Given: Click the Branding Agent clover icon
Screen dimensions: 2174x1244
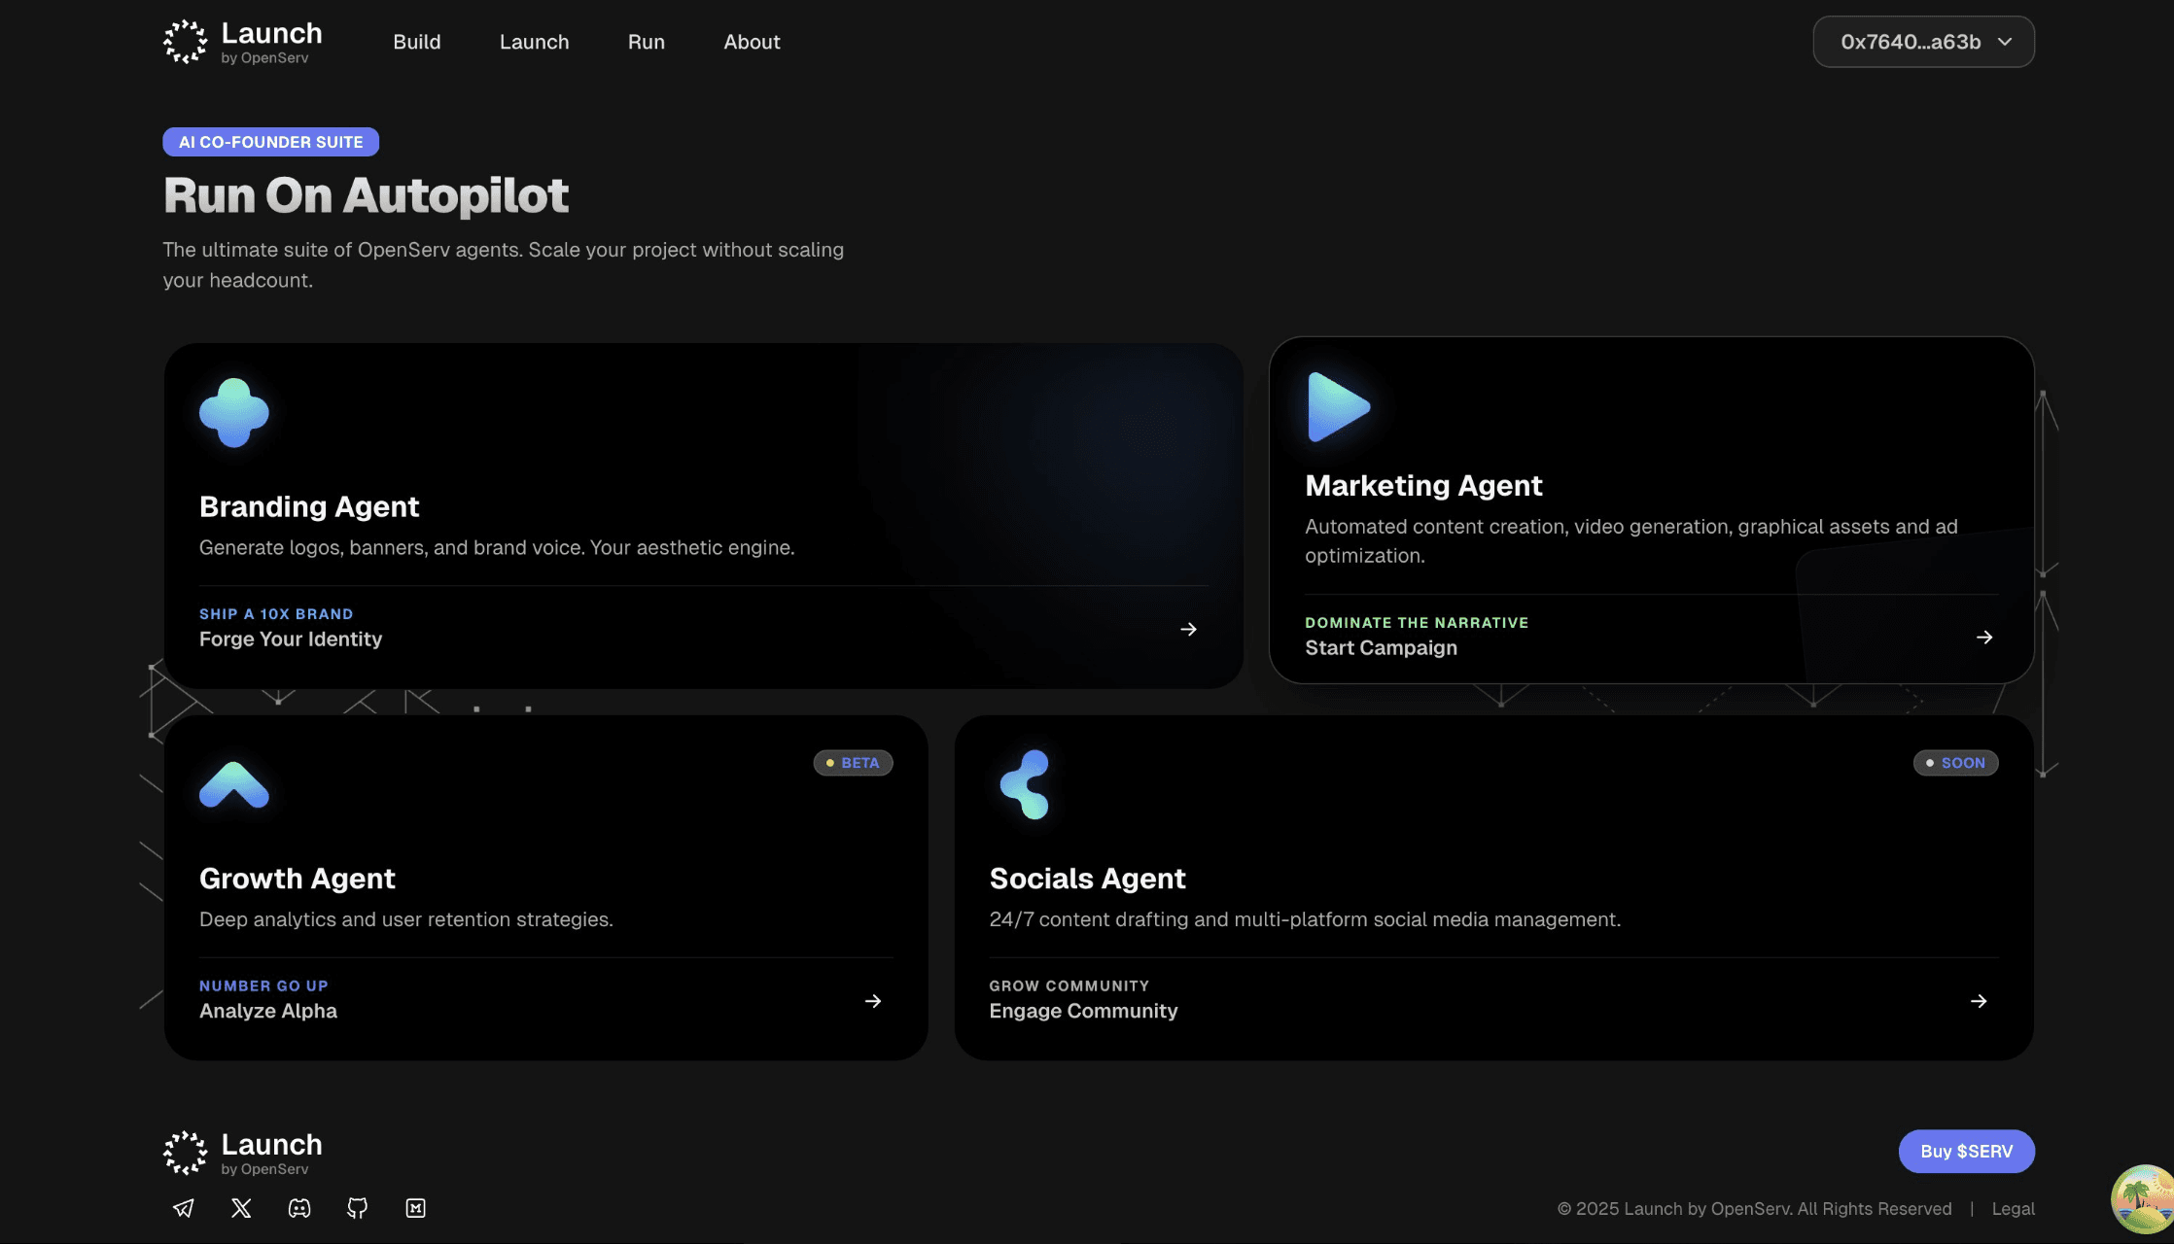Looking at the screenshot, I should coord(234,413).
